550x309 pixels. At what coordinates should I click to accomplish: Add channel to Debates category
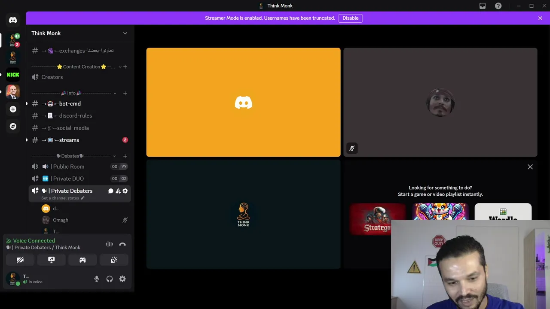125,156
